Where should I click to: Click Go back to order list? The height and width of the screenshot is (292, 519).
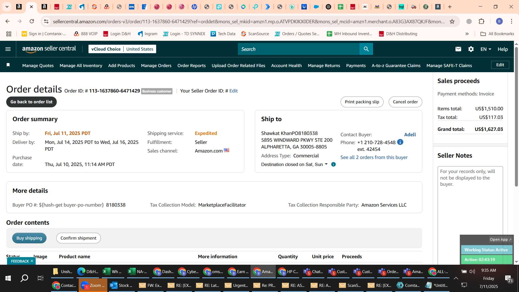tap(31, 102)
